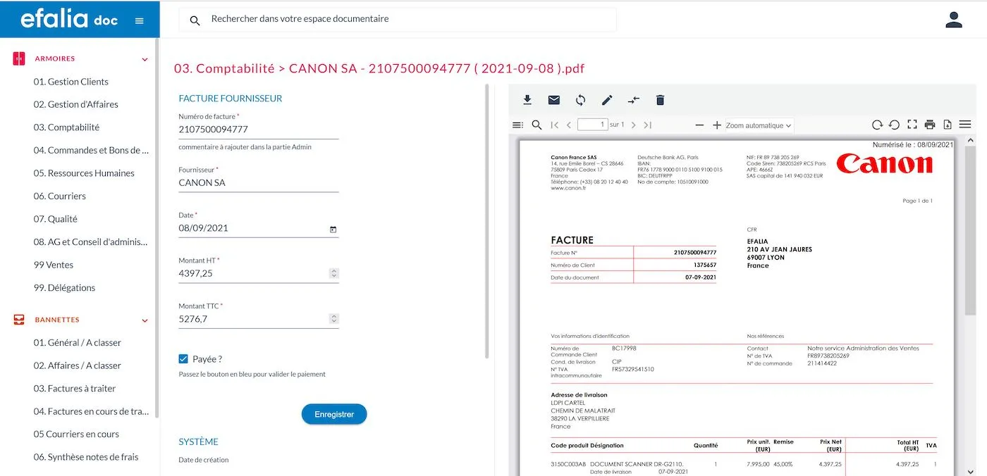987x476 pixels.
Task: Increment Montant HT with the stepper
Action: click(x=333, y=270)
